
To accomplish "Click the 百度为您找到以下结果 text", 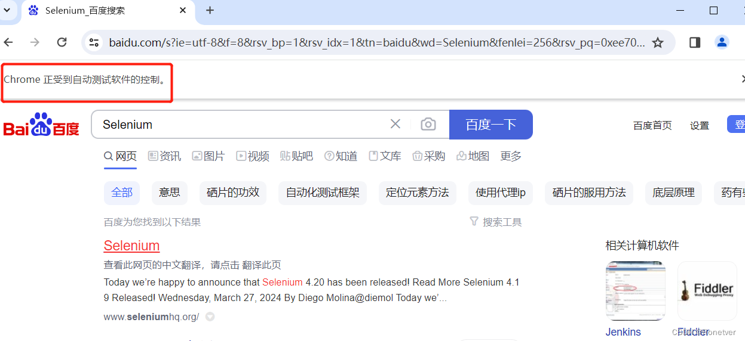I will pyautogui.click(x=152, y=222).
